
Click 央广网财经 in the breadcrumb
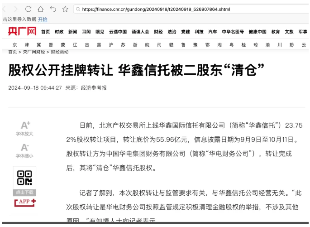[34, 52]
